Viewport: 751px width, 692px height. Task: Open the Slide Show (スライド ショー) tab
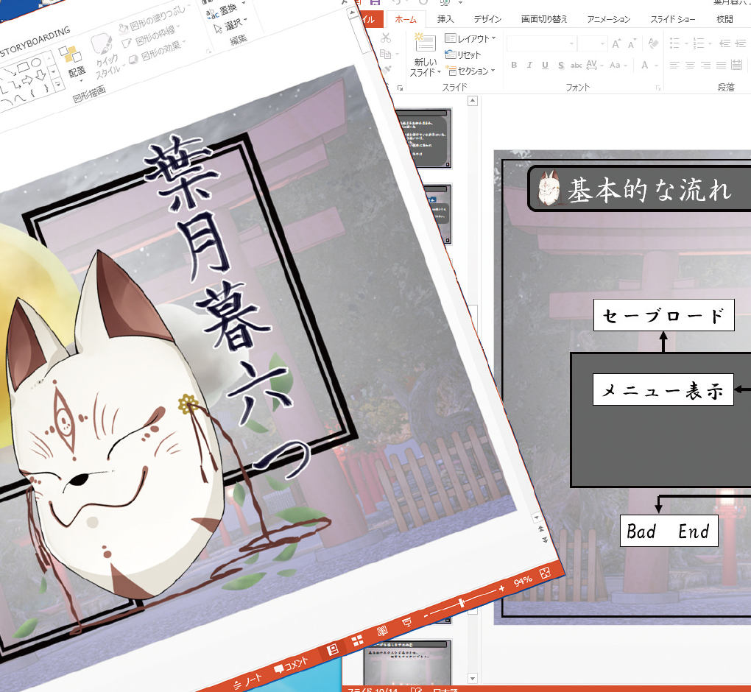coord(672,19)
